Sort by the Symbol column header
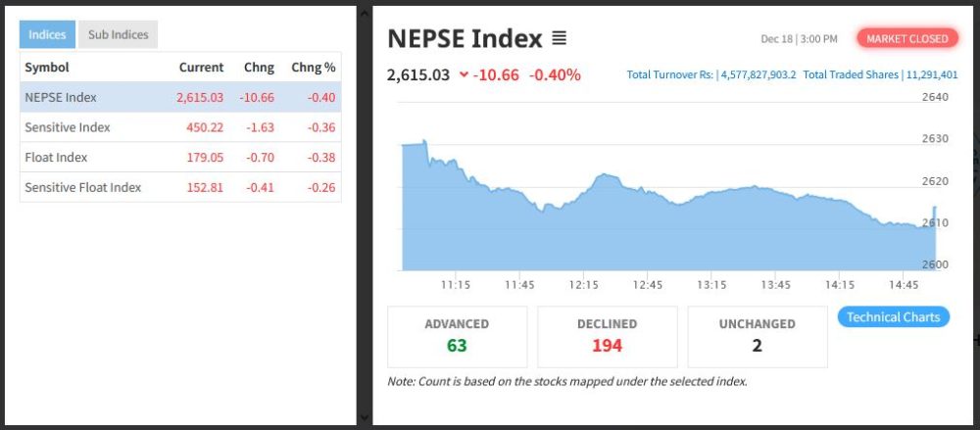Screen dimensions: 980x430 click(46, 68)
